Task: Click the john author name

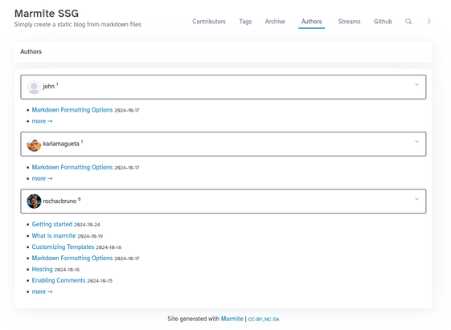Action: click(x=48, y=87)
